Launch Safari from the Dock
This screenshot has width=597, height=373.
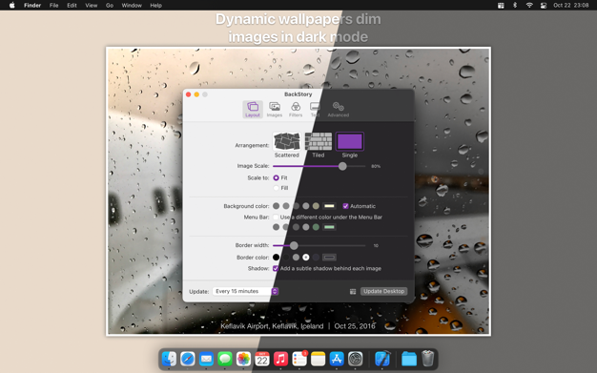188,359
